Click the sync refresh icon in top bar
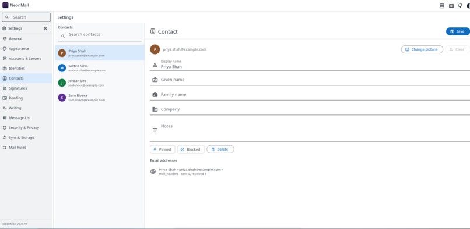The image size is (470, 229). 460,5
